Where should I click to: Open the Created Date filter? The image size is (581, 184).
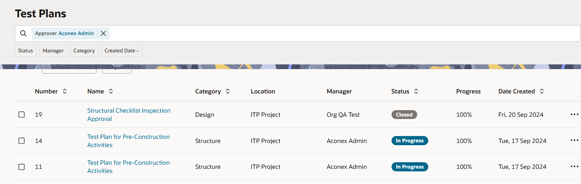tap(121, 51)
